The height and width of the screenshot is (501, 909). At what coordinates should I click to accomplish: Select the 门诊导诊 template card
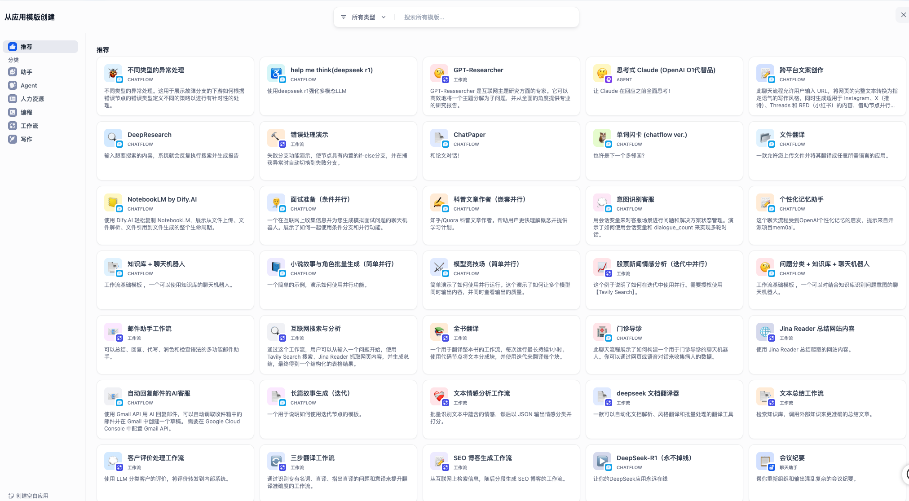[664, 344]
